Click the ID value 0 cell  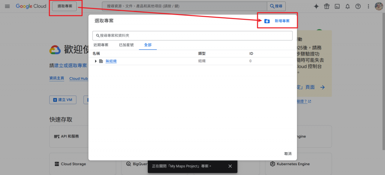250,61
